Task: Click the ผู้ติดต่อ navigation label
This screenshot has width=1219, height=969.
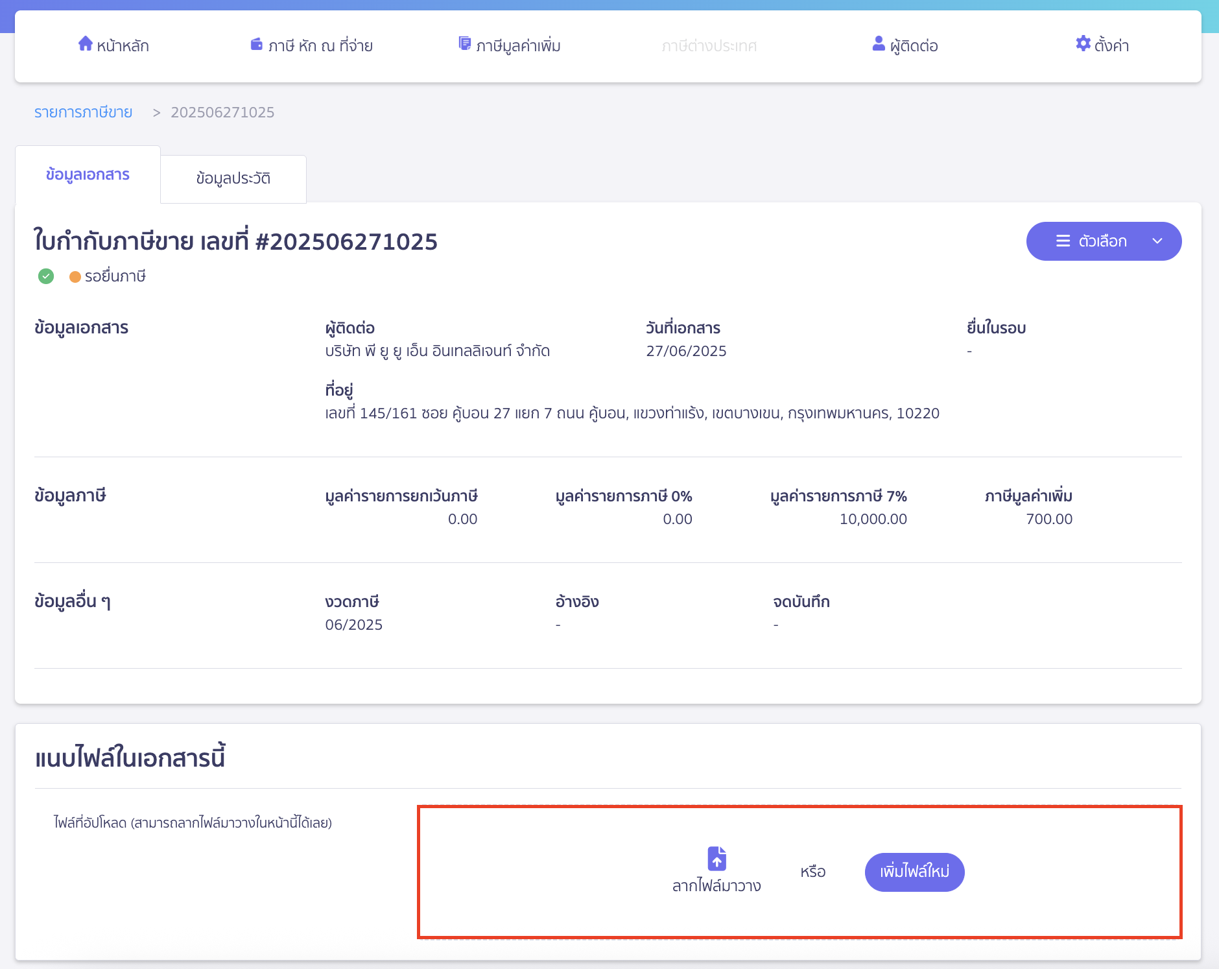Action: click(914, 45)
